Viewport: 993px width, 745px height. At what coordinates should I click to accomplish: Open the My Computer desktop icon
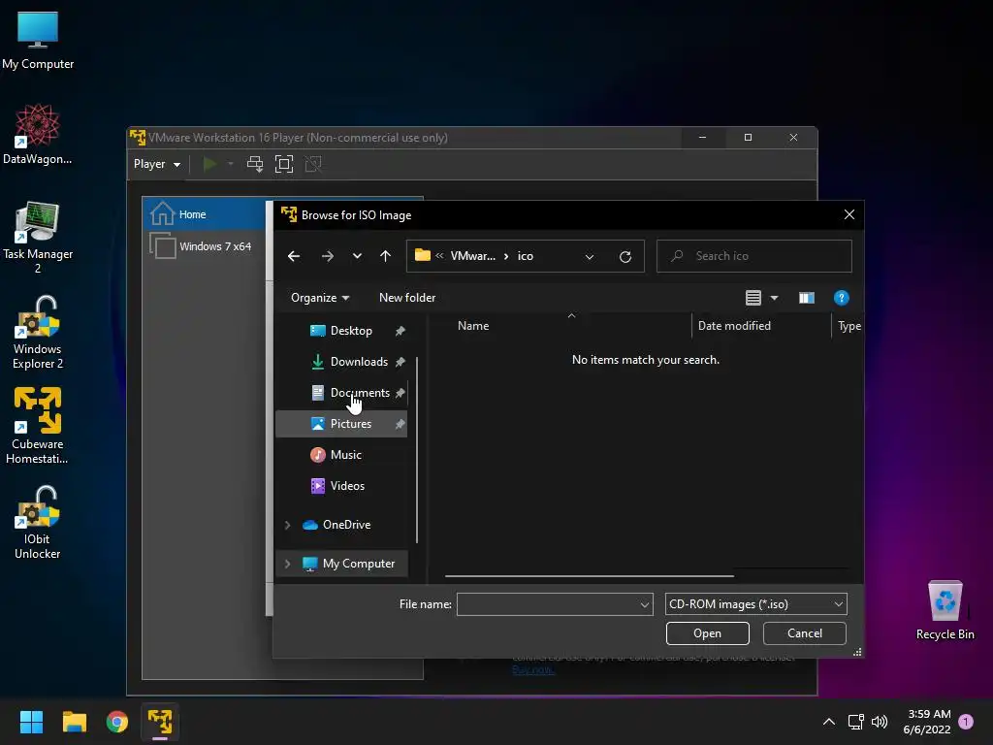(38, 41)
